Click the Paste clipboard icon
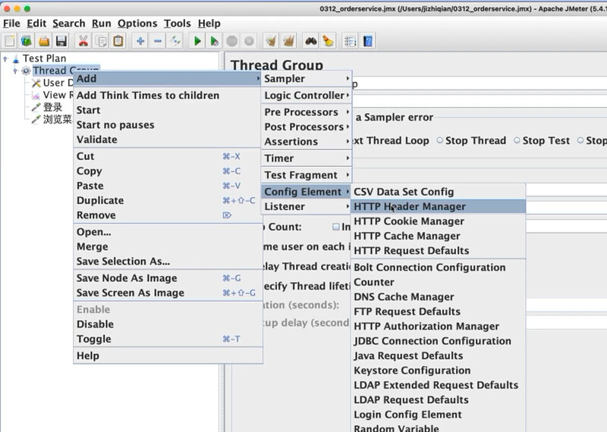 (x=118, y=41)
